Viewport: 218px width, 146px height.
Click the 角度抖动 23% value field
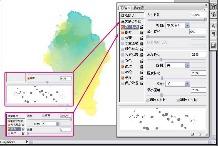[199, 55]
